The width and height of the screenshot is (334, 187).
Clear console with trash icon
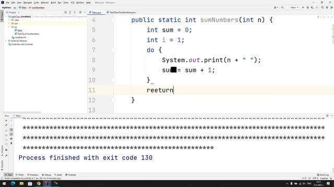click(x=11, y=143)
